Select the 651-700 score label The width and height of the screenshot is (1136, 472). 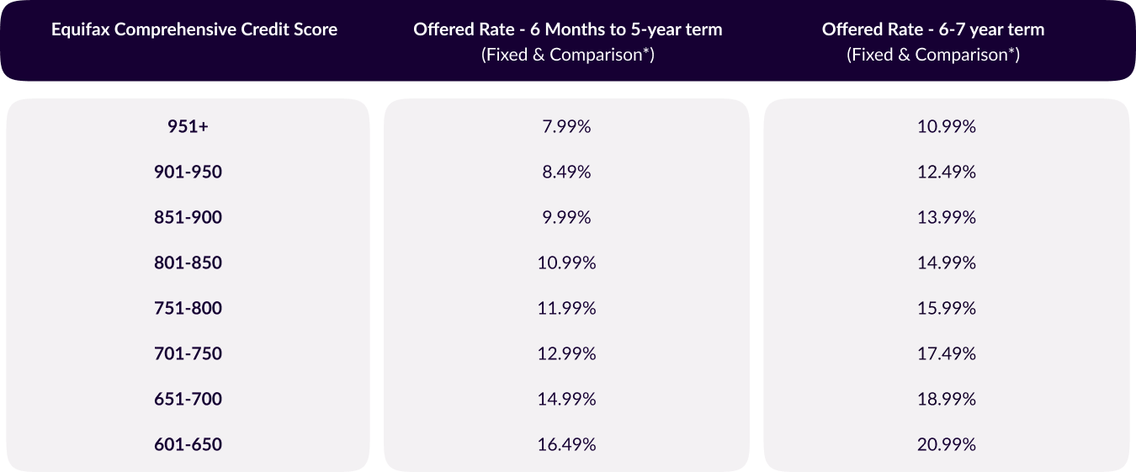(x=188, y=400)
